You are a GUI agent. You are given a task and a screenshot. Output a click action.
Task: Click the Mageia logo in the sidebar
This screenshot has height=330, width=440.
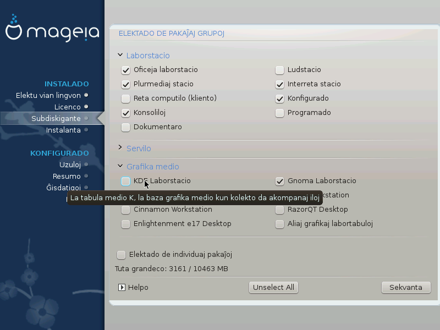coord(52,32)
